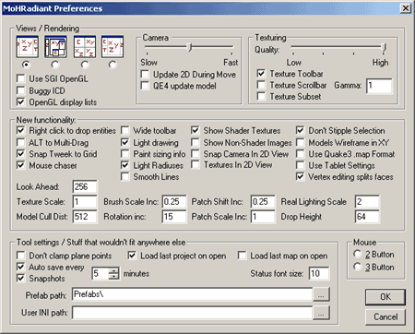
Task: Click the Patch Shift Inc field
Action: click(263, 202)
